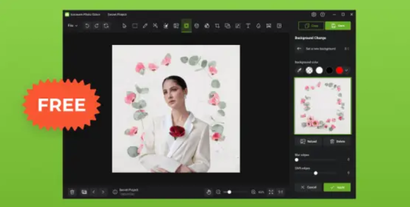Redo the last undone action

[96, 26]
